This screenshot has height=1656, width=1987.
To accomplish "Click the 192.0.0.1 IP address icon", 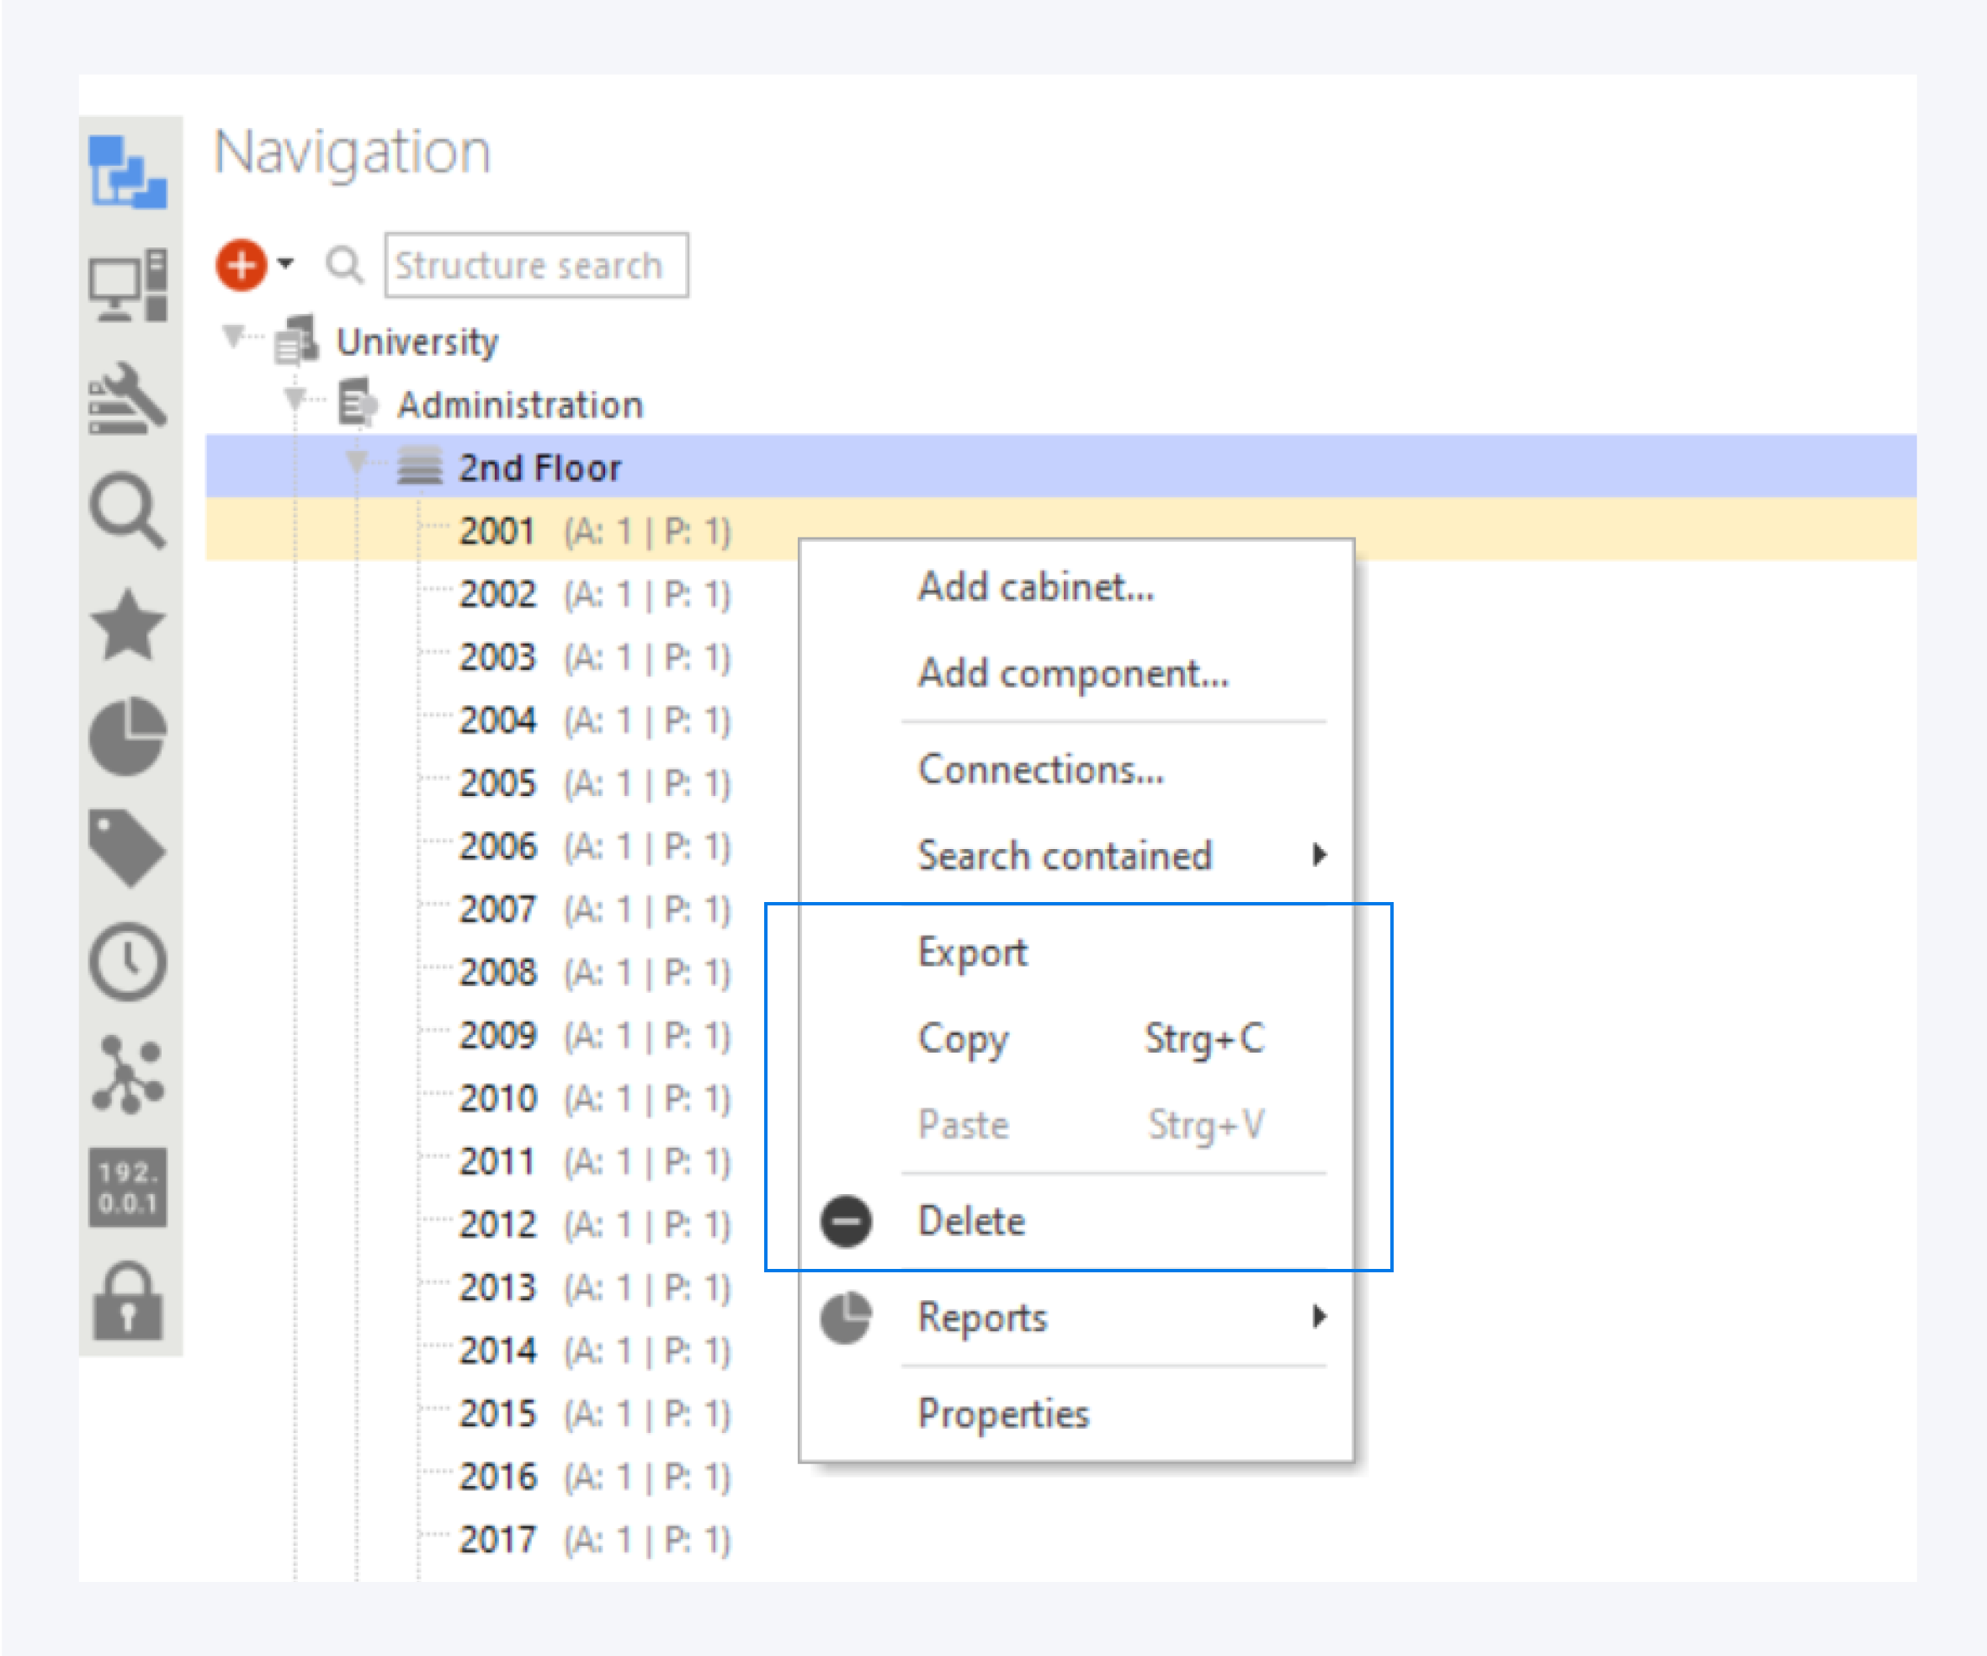I will pos(128,1188).
